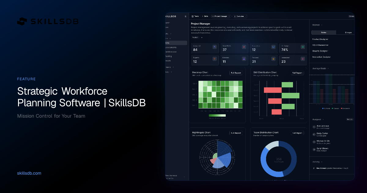
Task: Click the My Grade legend swatch
Action: click(323, 108)
